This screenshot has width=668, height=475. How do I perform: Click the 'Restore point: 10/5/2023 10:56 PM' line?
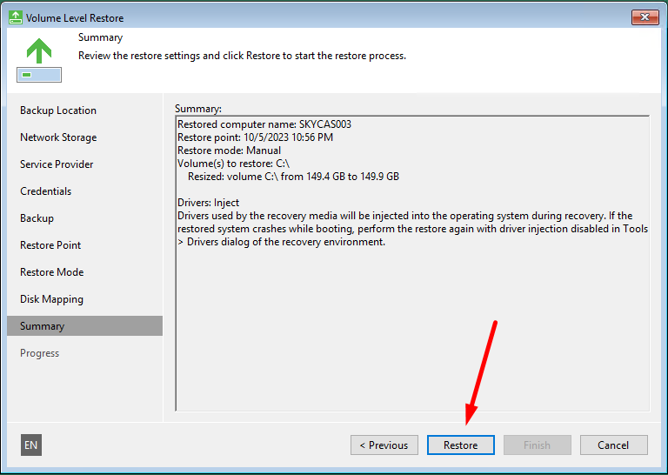(255, 137)
